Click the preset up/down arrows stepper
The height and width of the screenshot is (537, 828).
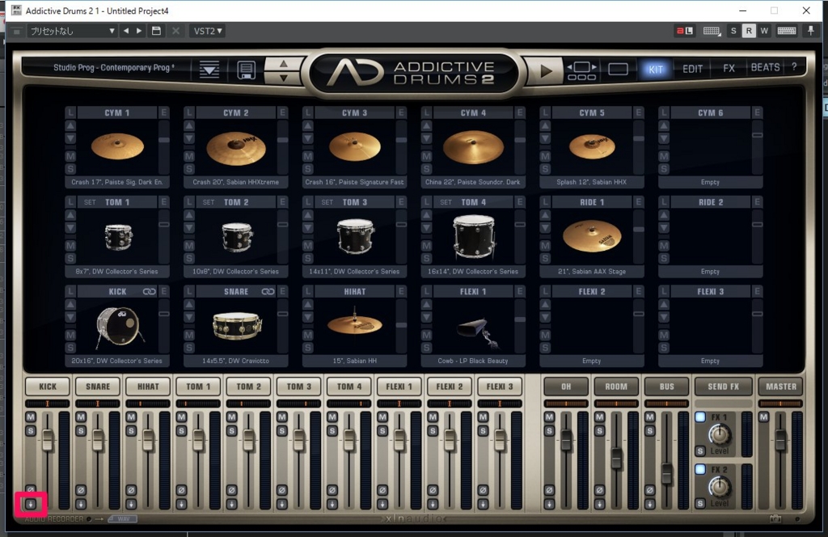(283, 70)
